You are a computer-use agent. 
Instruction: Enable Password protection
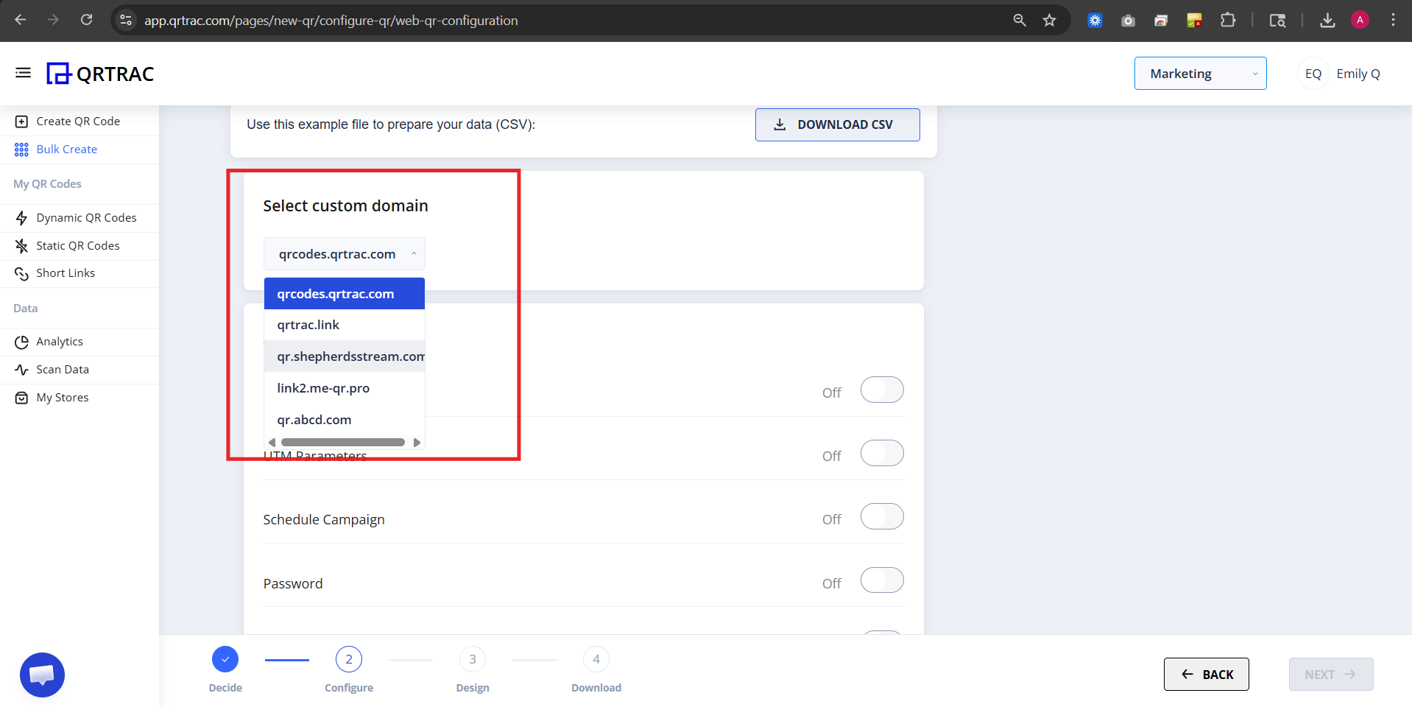(x=881, y=580)
